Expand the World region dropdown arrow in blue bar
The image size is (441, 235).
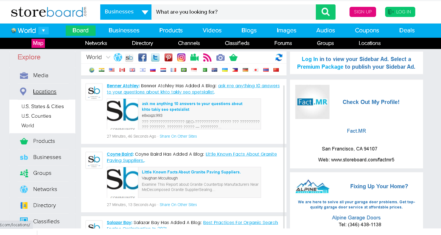(43, 30)
